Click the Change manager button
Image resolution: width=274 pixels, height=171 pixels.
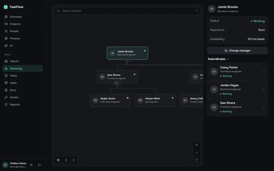click(x=237, y=50)
